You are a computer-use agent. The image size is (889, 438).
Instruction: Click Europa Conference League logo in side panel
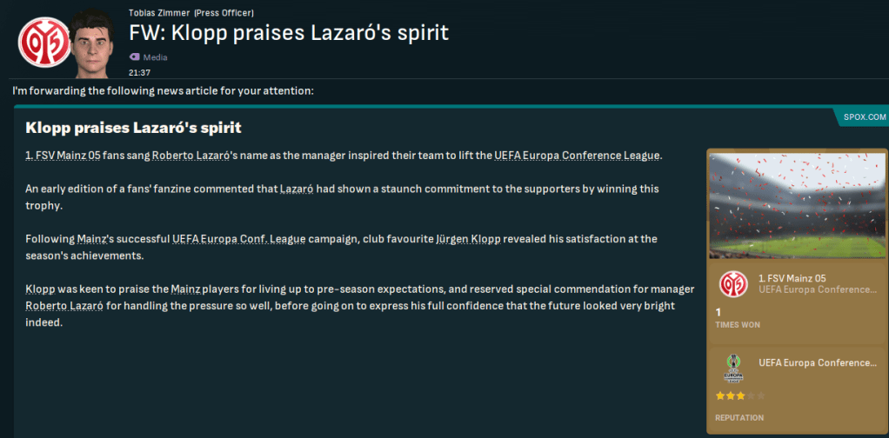(732, 368)
